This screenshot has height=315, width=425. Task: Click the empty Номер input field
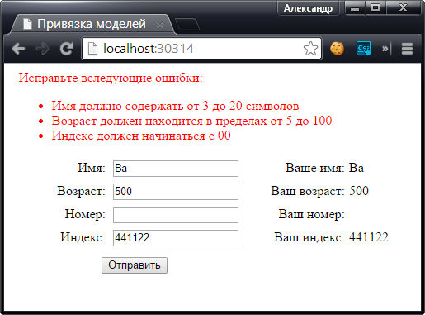click(x=176, y=215)
